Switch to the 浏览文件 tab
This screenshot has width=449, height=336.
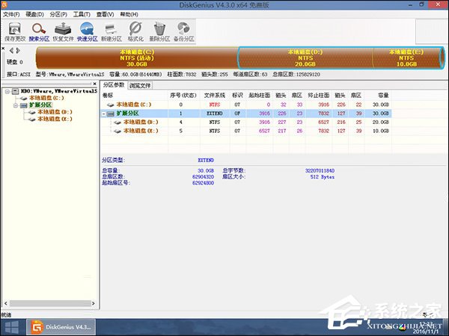(140, 85)
